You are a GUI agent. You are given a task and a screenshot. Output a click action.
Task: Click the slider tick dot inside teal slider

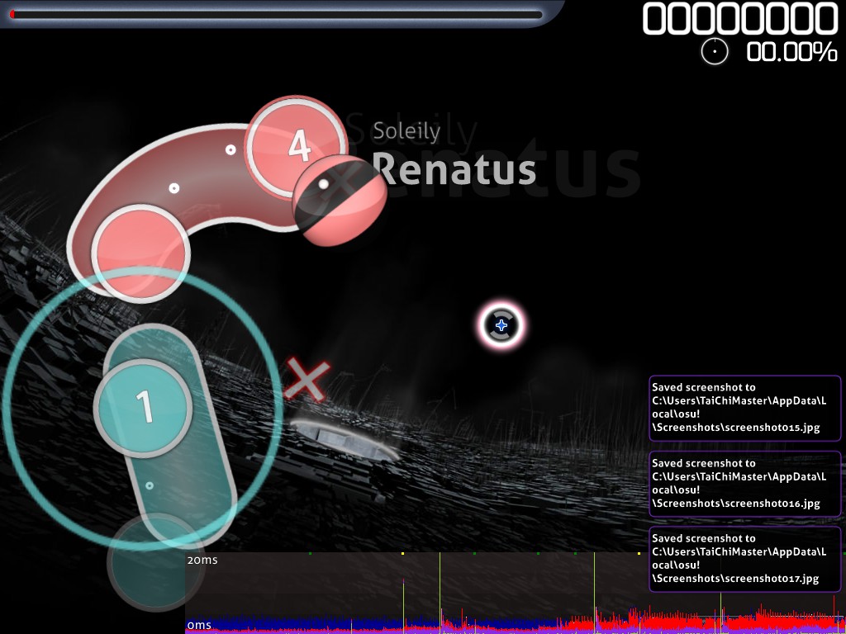click(x=150, y=485)
